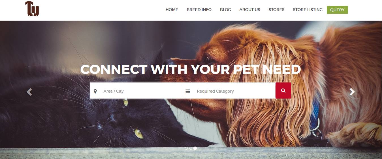This screenshot has height=159, width=382.
Task: Click the CONNECT WITH YOUR PET NEED heading
Action: click(x=191, y=69)
